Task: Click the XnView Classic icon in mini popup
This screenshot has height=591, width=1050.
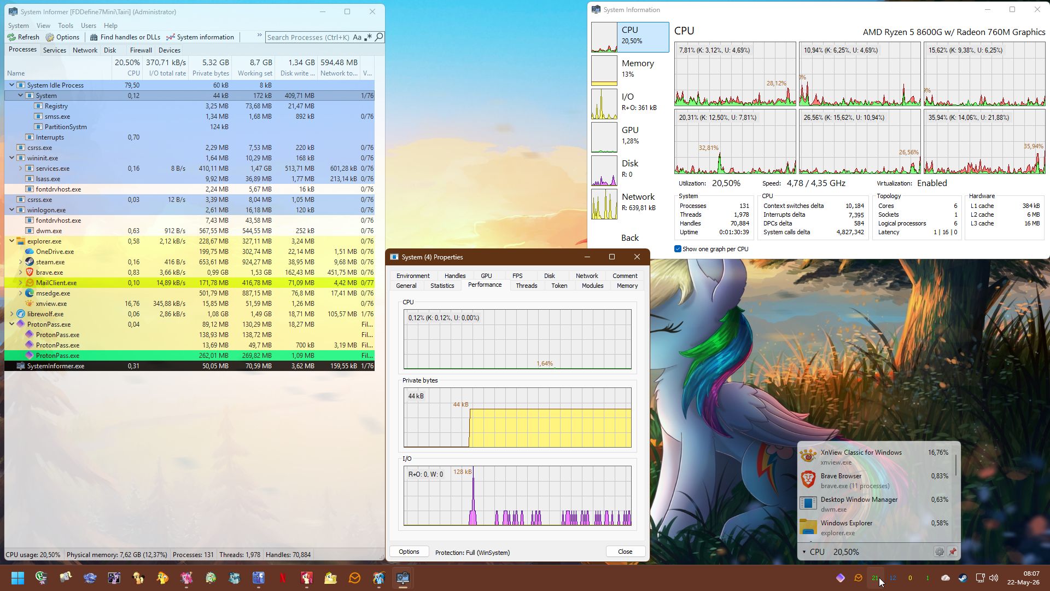Action: point(808,455)
